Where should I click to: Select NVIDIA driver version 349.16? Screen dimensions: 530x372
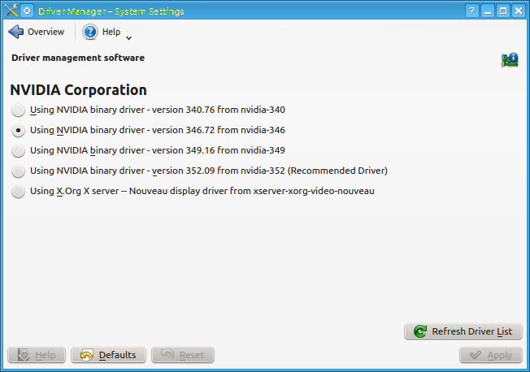148,150
